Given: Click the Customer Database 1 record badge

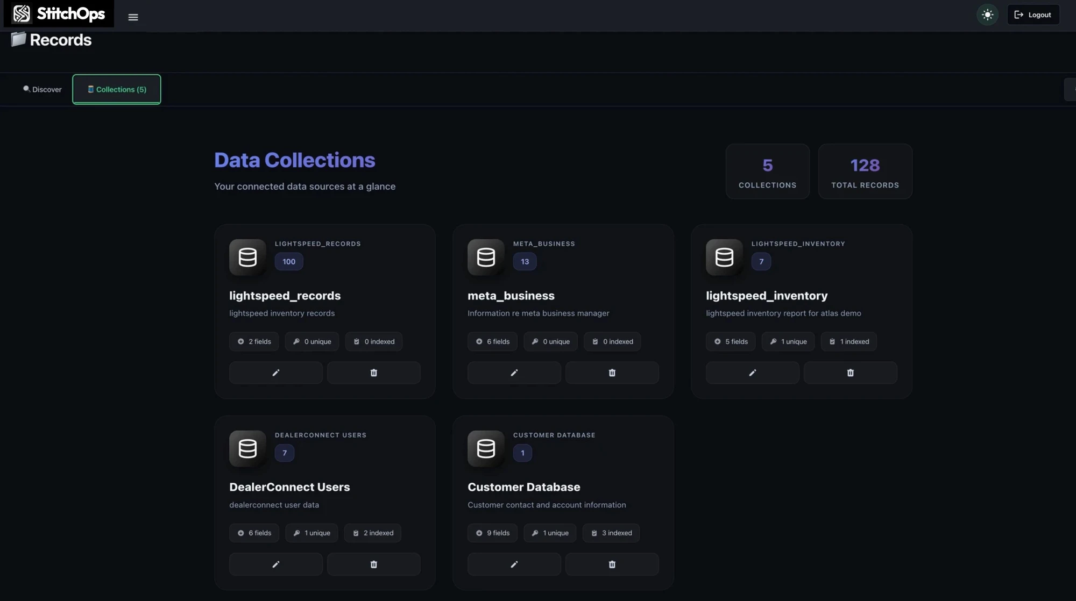Looking at the screenshot, I should [x=522, y=453].
